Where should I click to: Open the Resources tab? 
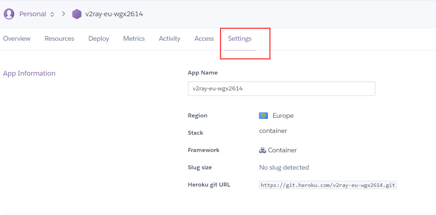[x=60, y=39]
